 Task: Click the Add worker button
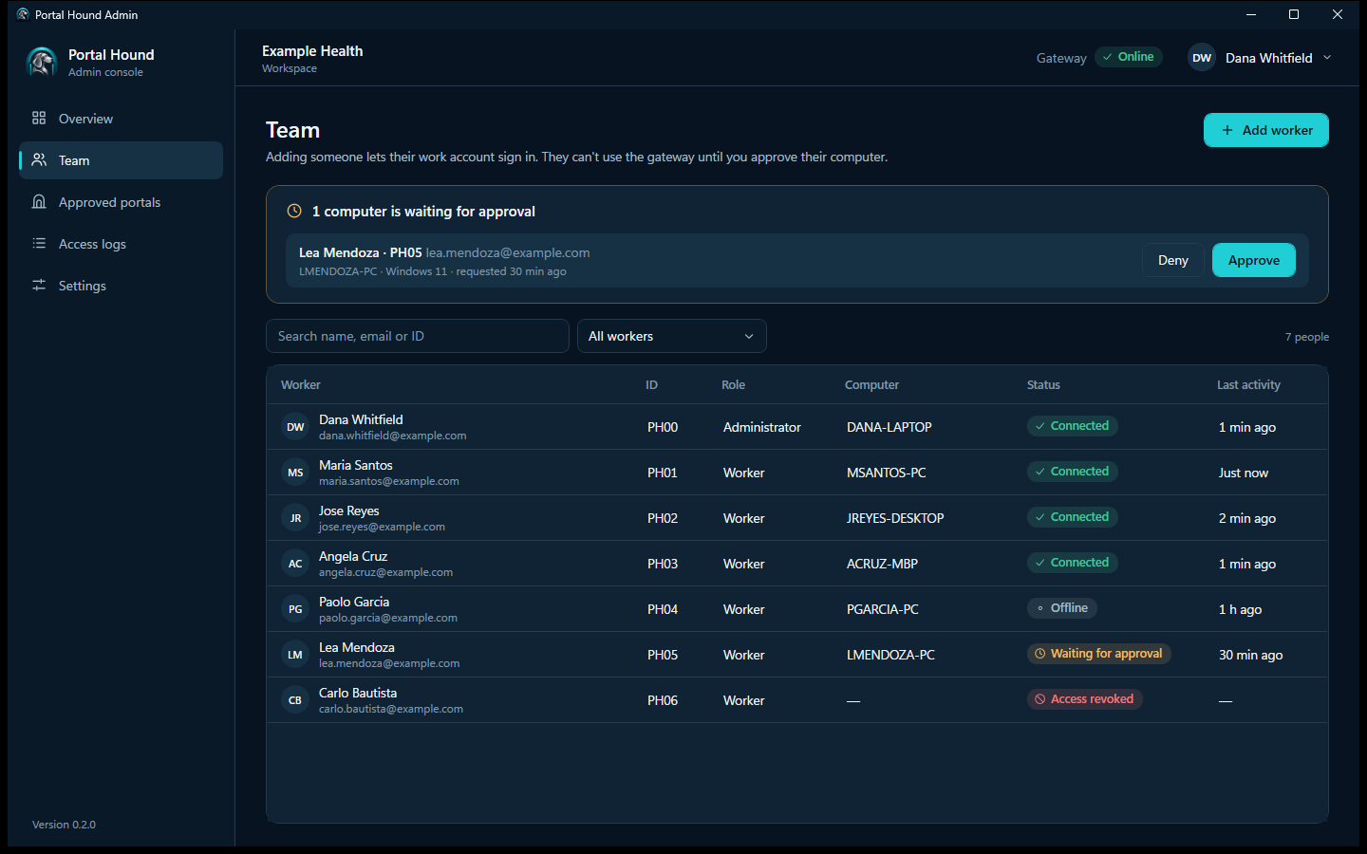click(1266, 130)
